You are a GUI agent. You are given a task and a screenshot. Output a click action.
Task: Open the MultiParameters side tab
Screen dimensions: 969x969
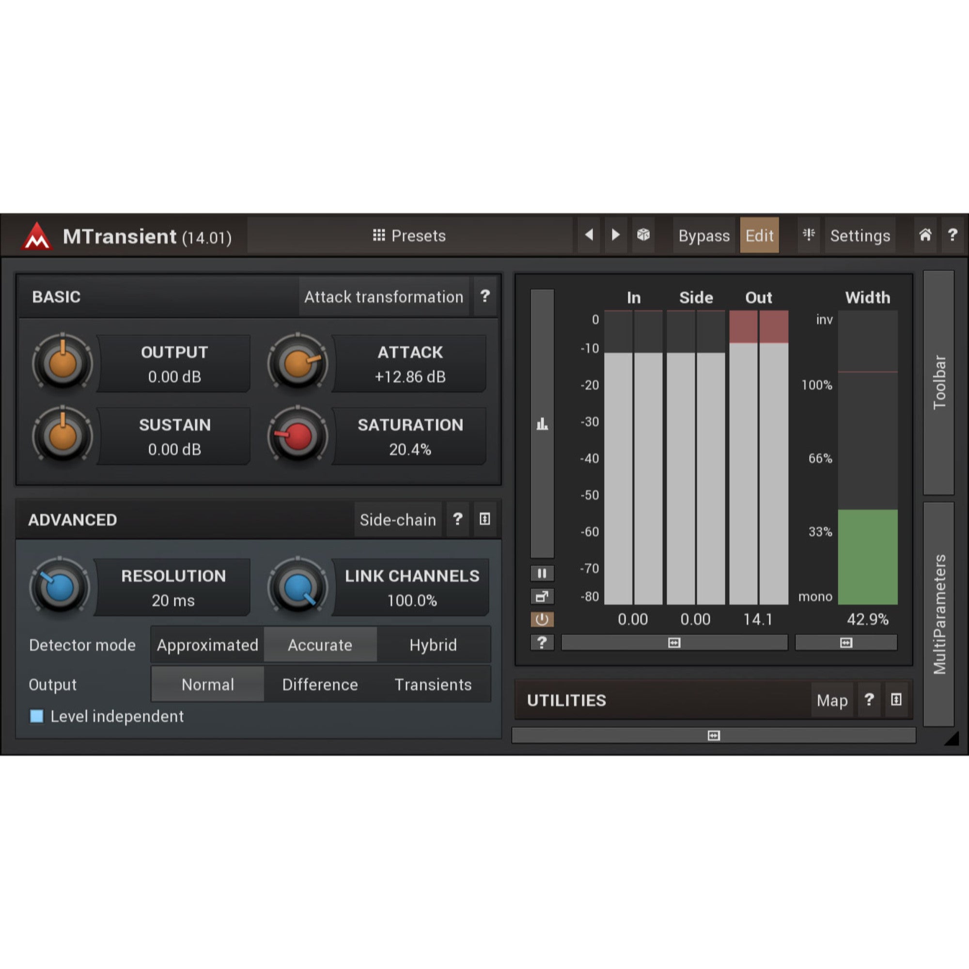coord(939,614)
